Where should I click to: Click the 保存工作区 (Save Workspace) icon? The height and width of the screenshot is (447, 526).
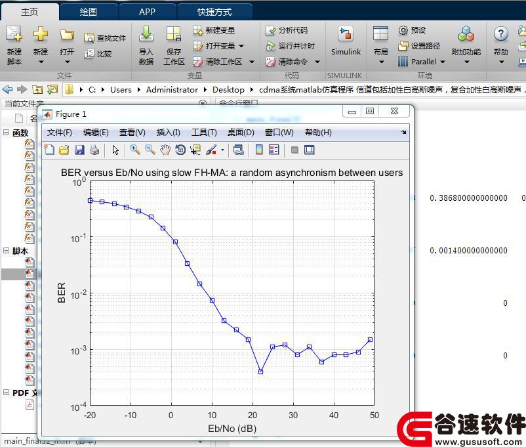pyautogui.click(x=174, y=34)
